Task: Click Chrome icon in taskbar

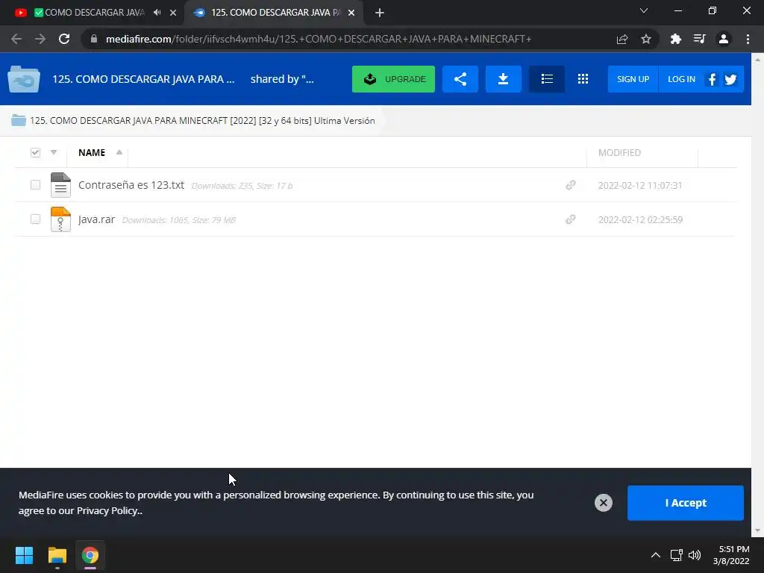Action: pos(90,555)
